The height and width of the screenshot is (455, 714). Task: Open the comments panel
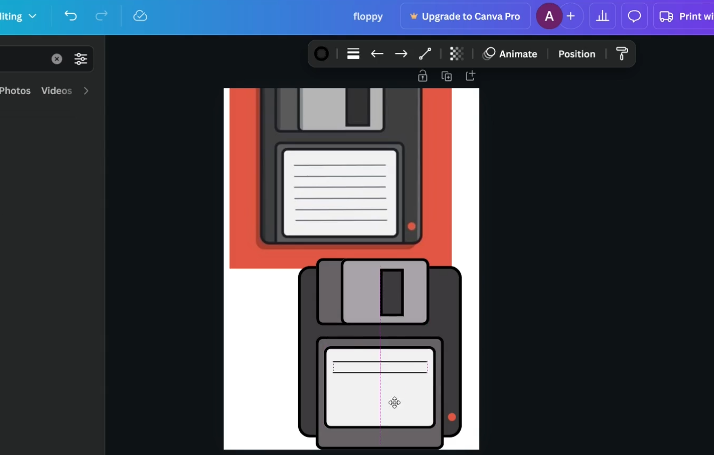pos(634,16)
